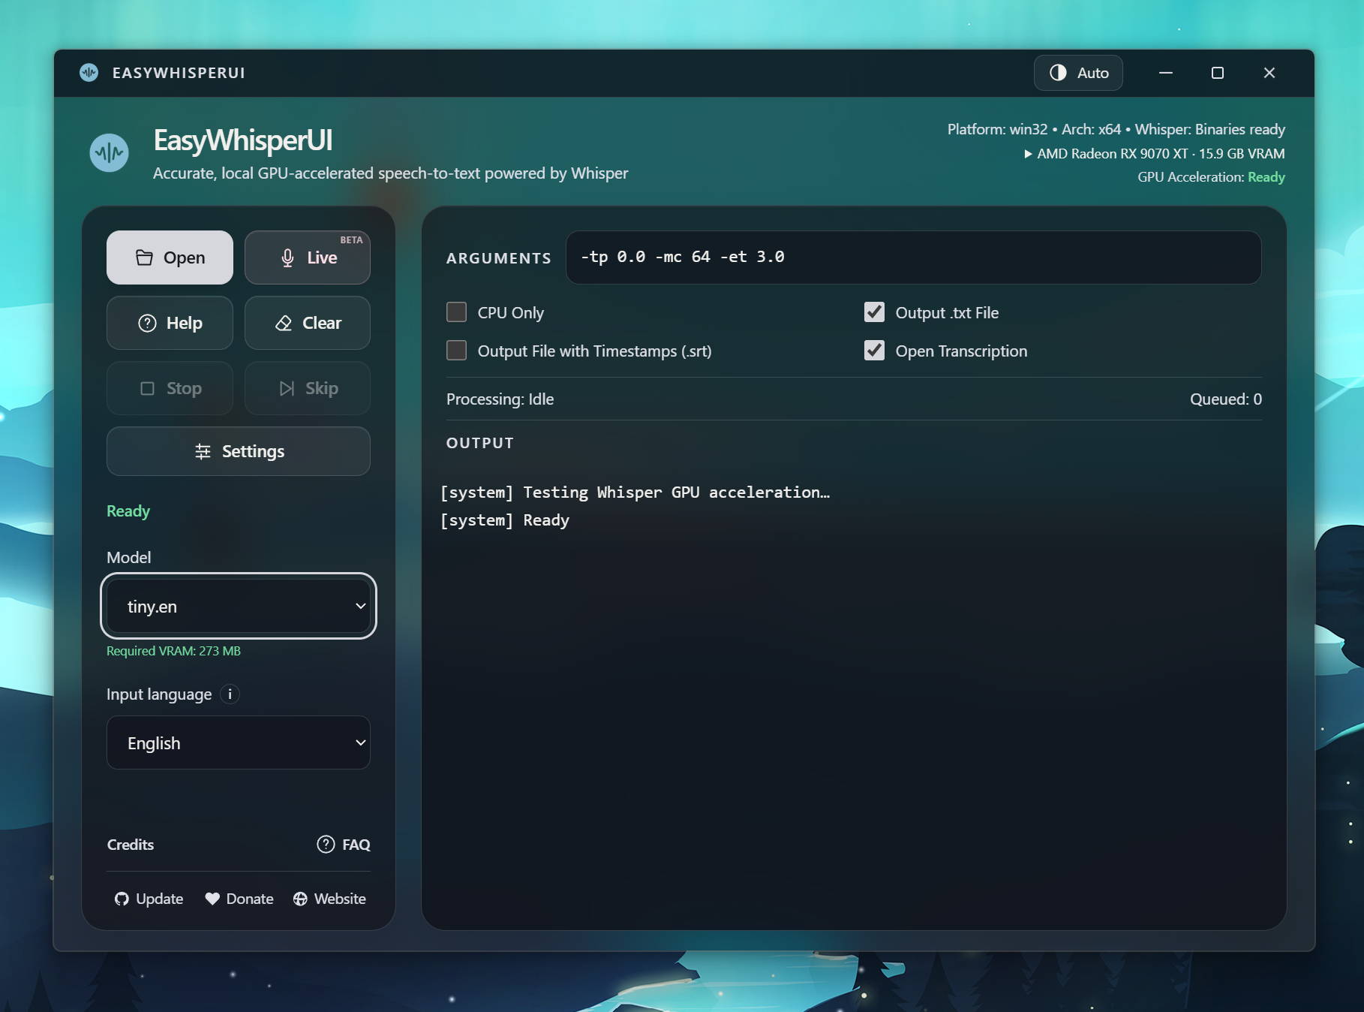The width and height of the screenshot is (1364, 1012).
Task: Expand the AMD Radeon GPU details triangle
Action: click(1028, 154)
